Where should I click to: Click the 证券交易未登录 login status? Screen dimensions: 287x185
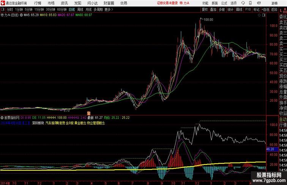[x=167, y=3]
